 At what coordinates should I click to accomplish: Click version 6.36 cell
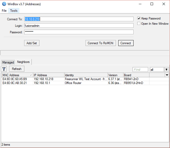pyautogui.click(x=115, y=83)
